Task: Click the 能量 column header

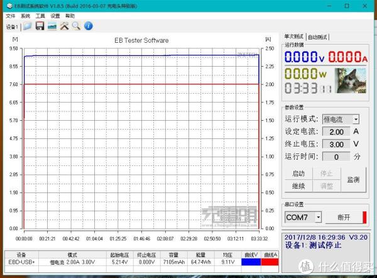Action: pos(201,255)
